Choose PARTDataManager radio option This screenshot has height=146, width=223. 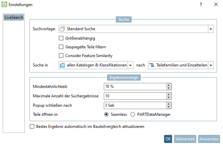tap(133, 114)
